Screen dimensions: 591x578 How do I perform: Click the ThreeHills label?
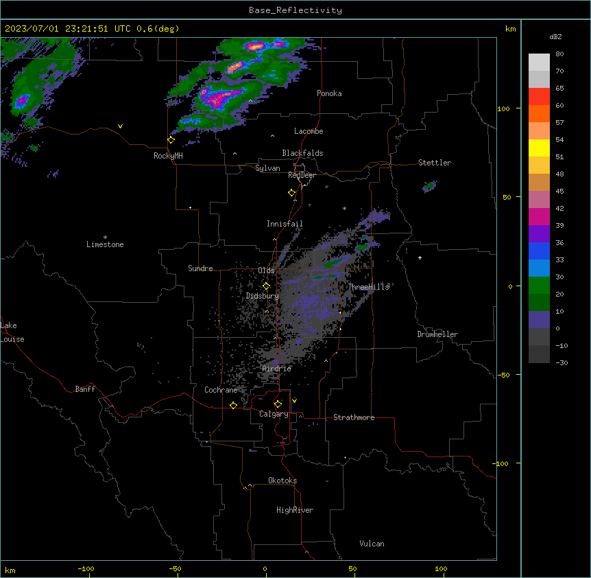coord(368,287)
